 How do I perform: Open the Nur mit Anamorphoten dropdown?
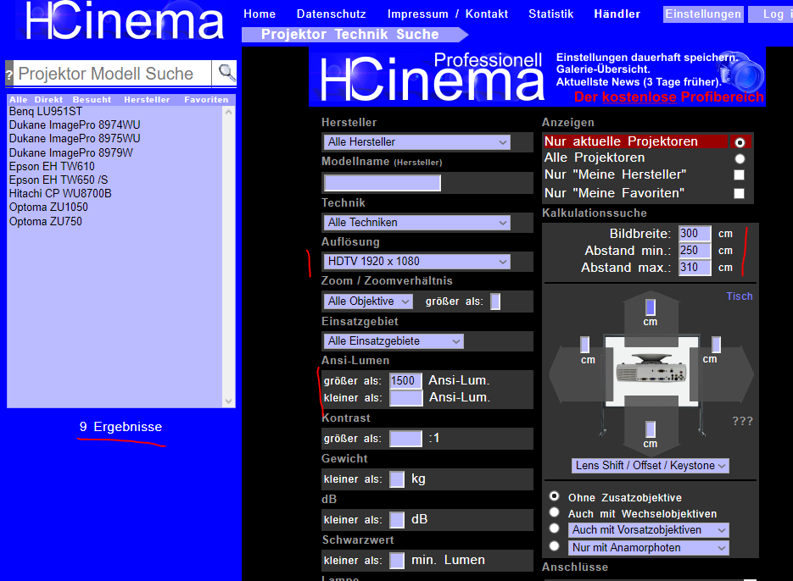(649, 548)
